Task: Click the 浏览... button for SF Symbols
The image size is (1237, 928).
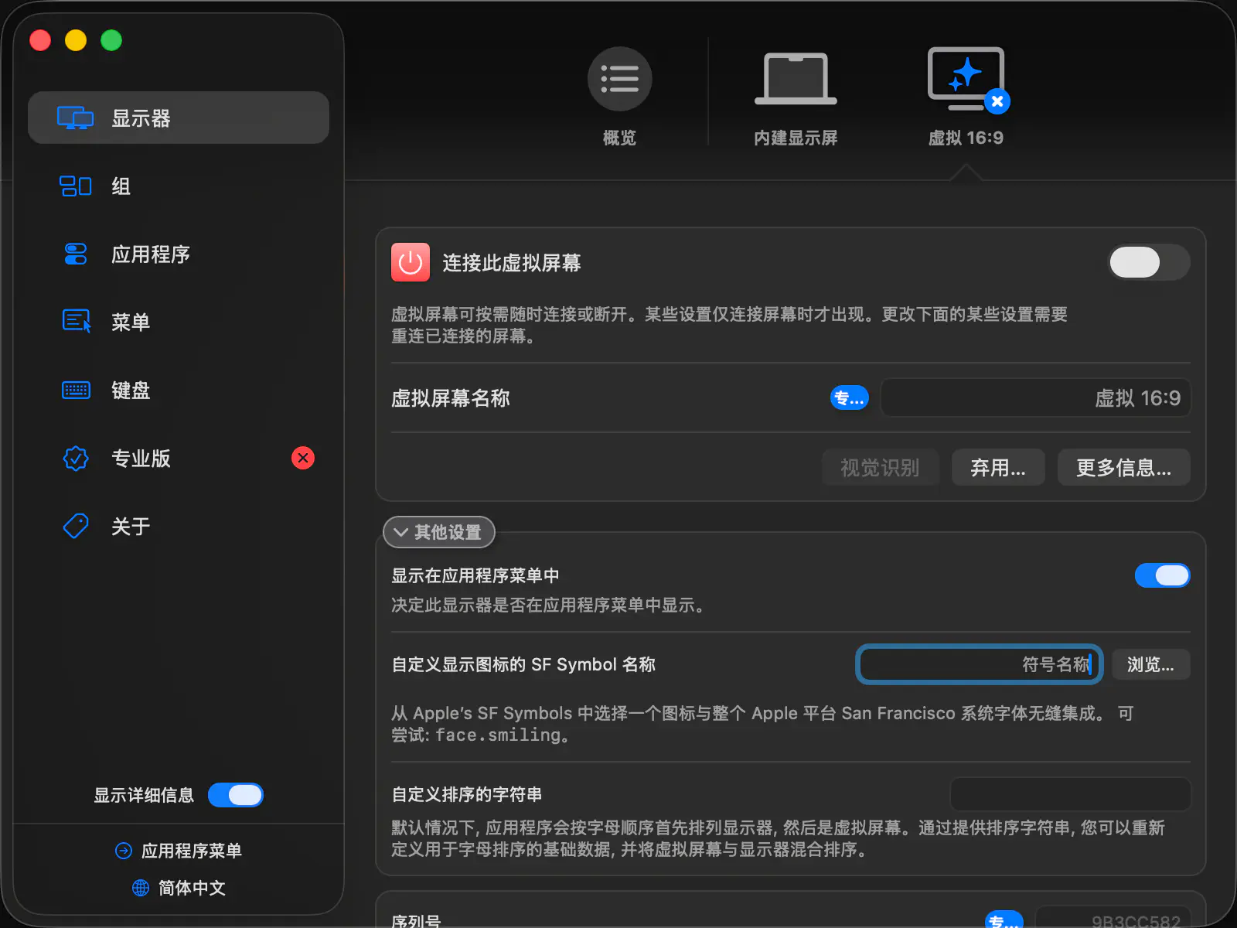Action: point(1150,665)
